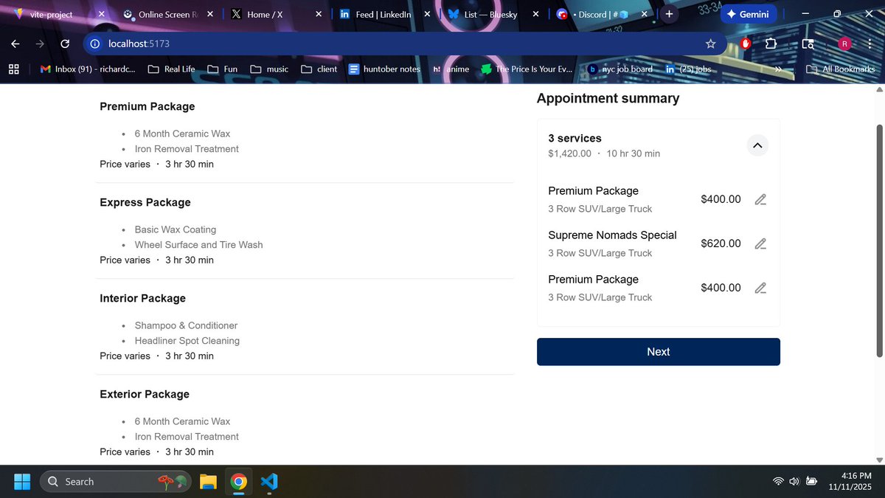885x498 pixels.
Task: Open Chrome three-dot menu
Action: coord(870,44)
